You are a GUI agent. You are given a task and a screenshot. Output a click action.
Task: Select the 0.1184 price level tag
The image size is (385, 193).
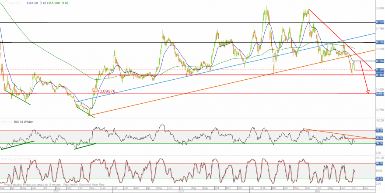pyautogui.click(x=380, y=75)
